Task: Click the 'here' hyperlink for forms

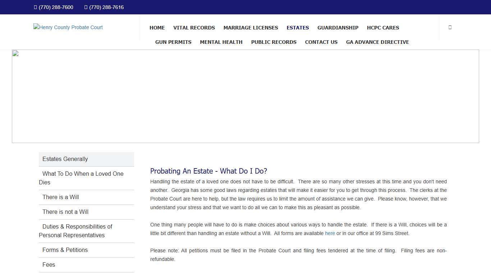Action: tap(330, 233)
